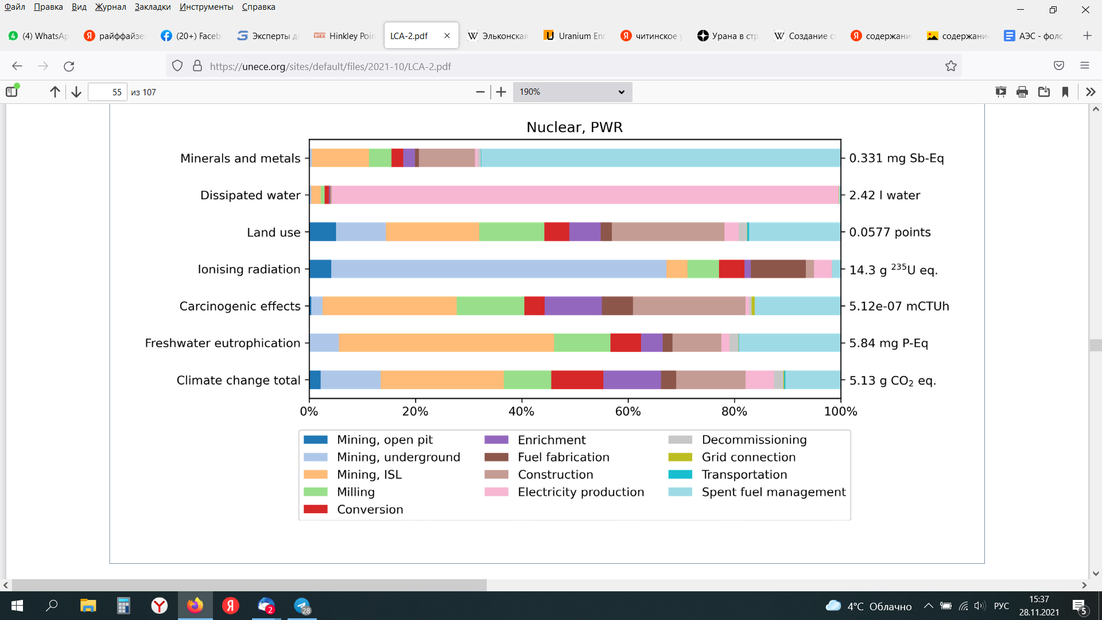Expand the PDF tools chevron menu

[1091, 92]
